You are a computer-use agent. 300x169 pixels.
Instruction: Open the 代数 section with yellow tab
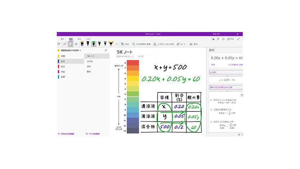pyautogui.click(x=71, y=56)
